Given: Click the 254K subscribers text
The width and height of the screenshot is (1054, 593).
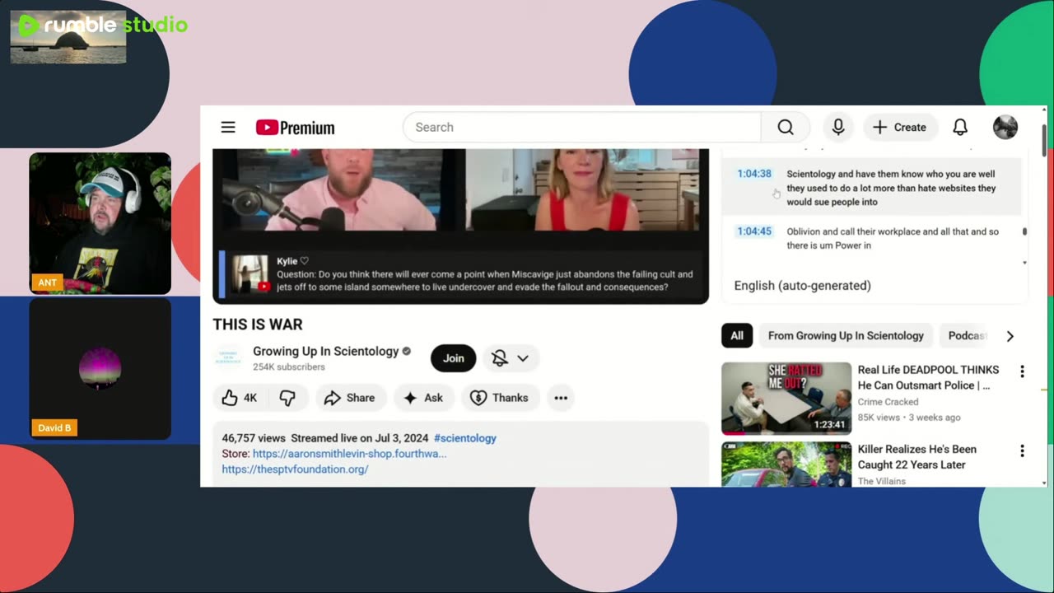Looking at the screenshot, I should [289, 367].
